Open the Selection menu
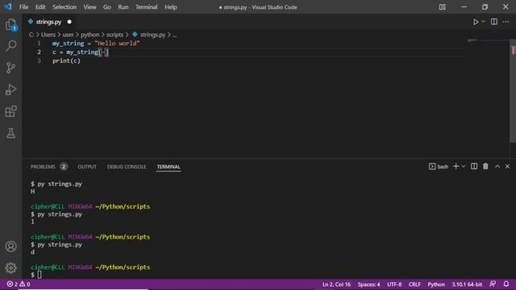 click(64, 7)
